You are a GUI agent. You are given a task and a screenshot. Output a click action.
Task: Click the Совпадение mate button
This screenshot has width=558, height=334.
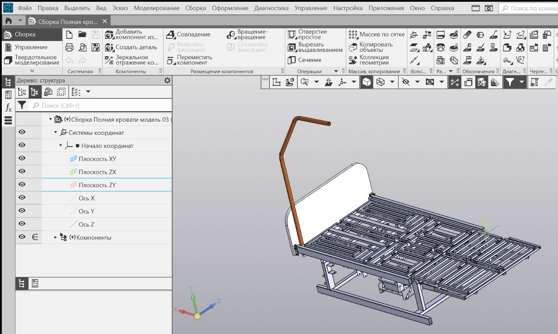pyautogui.click(x=189, y=34)
